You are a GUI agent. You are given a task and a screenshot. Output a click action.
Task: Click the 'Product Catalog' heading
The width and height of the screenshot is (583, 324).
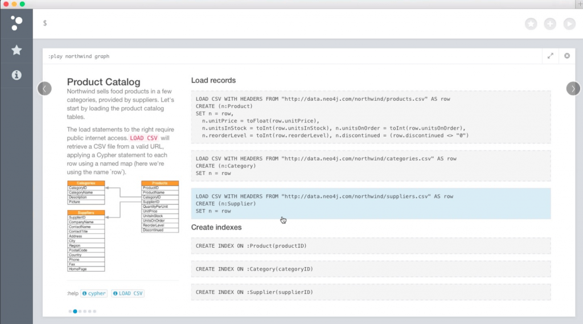(x=104, y=82)
